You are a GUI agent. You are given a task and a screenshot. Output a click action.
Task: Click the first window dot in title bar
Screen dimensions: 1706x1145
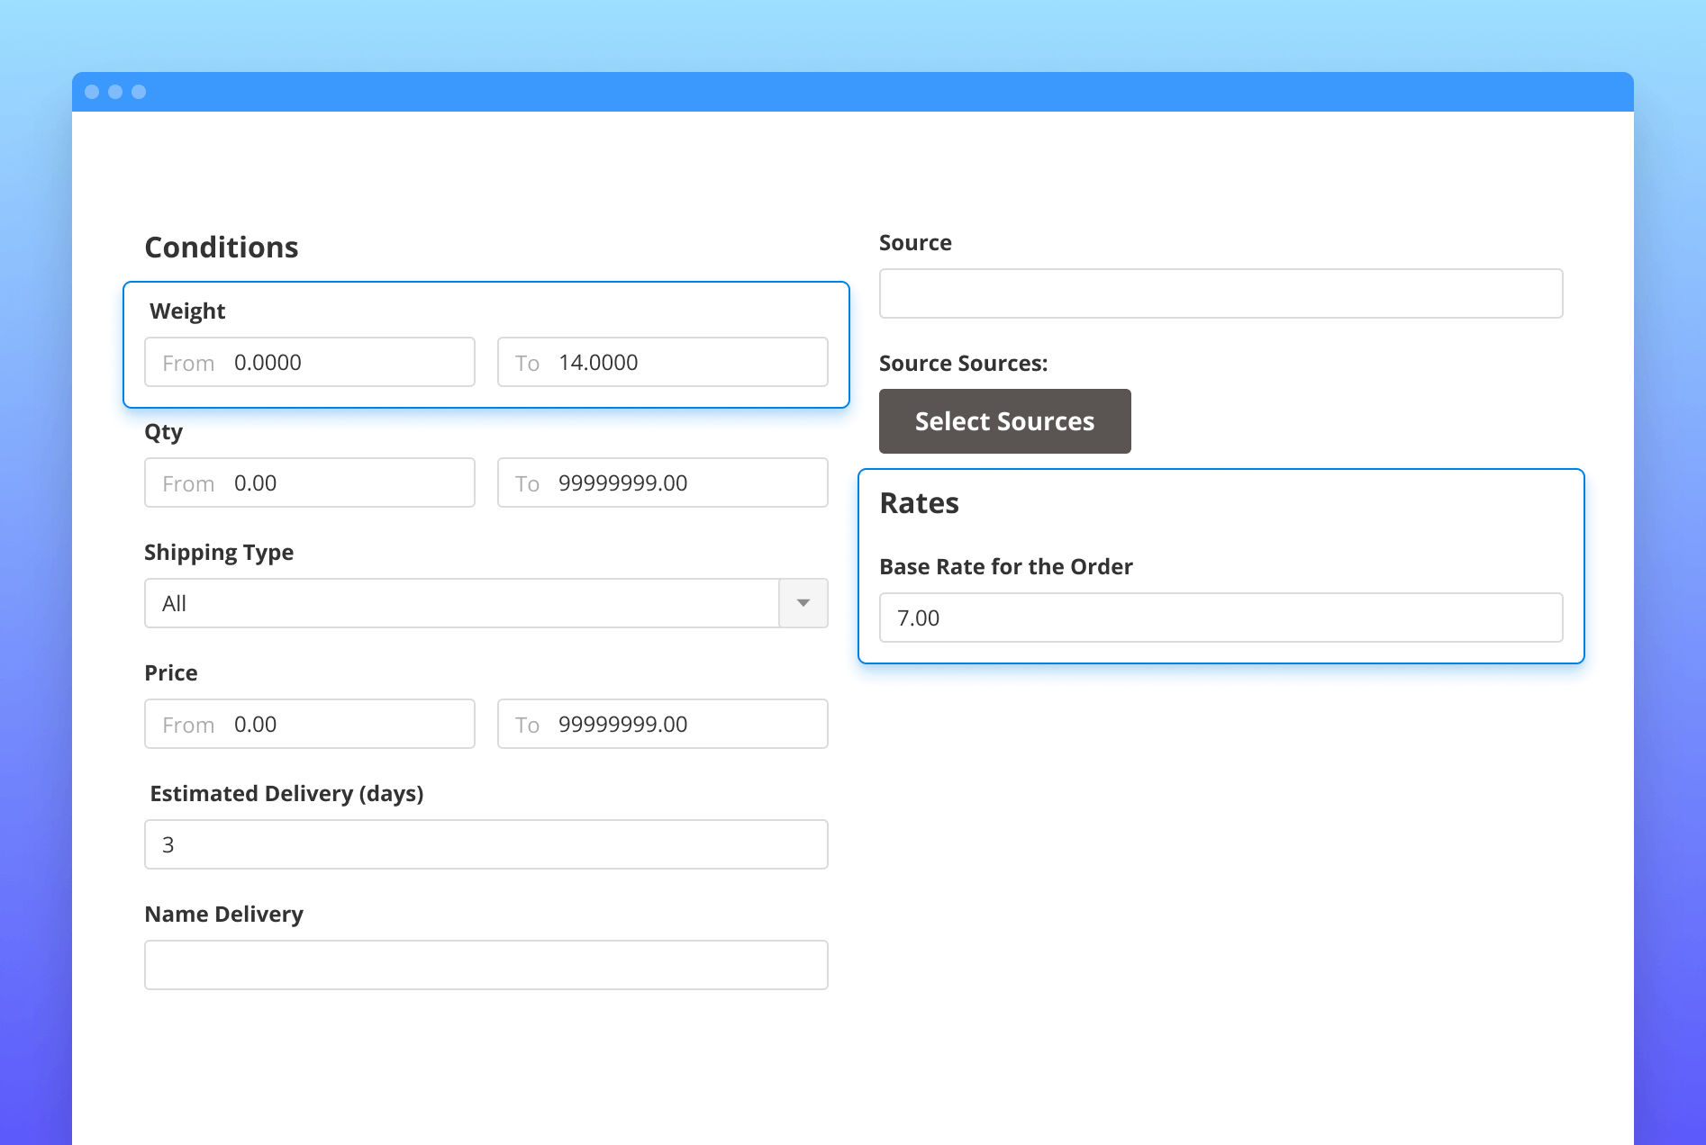coord(92,92)
